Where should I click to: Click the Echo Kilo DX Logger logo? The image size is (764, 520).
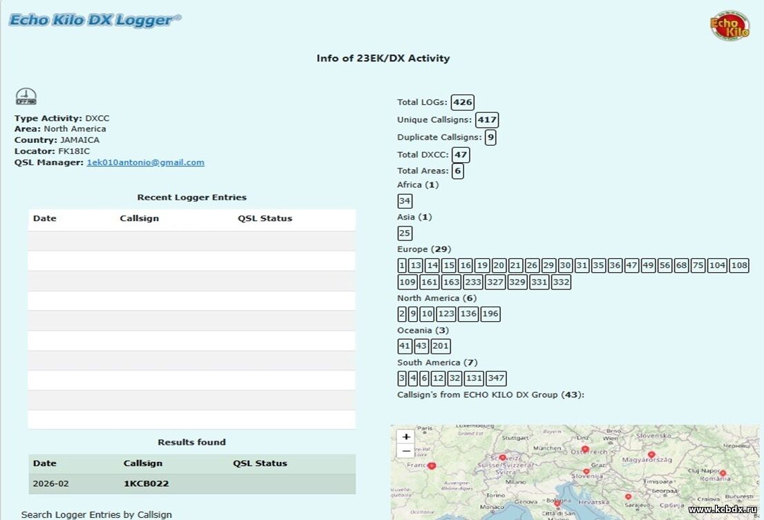95,20
